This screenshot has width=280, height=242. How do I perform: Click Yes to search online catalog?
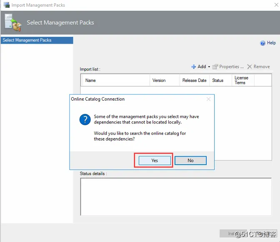click(155, 161)
